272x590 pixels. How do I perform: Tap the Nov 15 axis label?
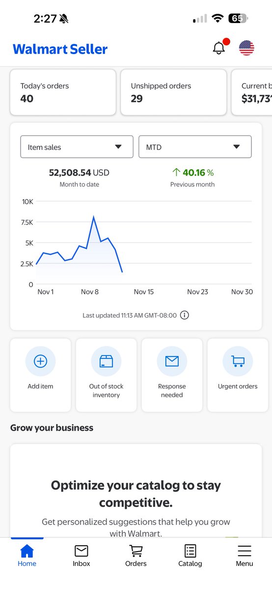144,292
